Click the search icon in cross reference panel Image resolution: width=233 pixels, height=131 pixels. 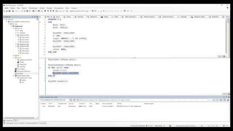tap(71, 100)
